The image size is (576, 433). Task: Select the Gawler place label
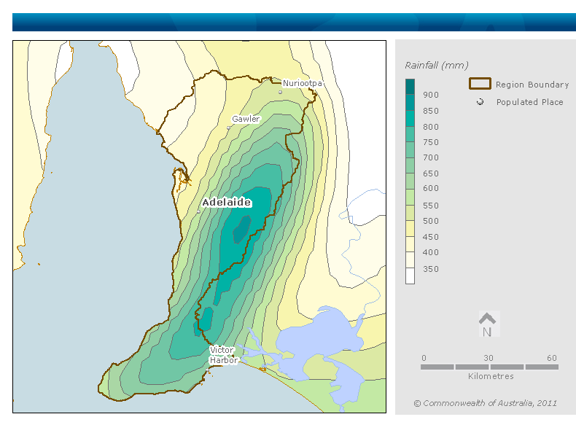[x=246, y=119]
